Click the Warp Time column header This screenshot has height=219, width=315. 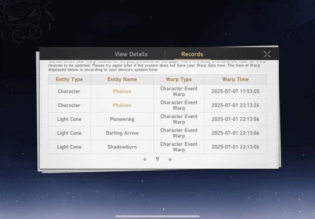tap(236, 79)
